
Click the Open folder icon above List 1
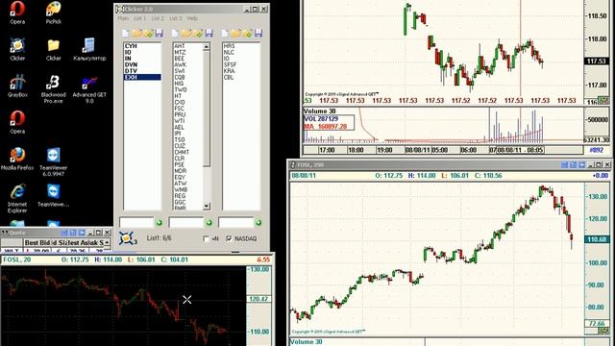(136, 34)
